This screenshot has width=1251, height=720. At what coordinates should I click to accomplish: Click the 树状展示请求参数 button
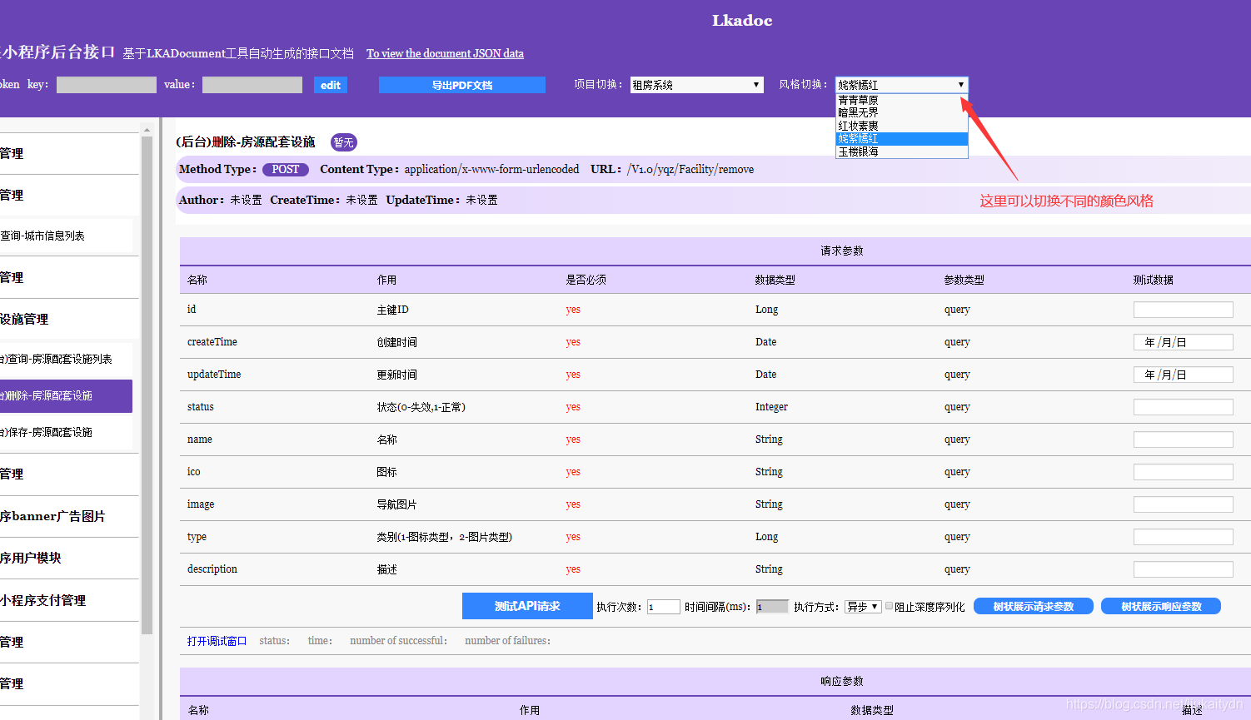click(1034, 607)
